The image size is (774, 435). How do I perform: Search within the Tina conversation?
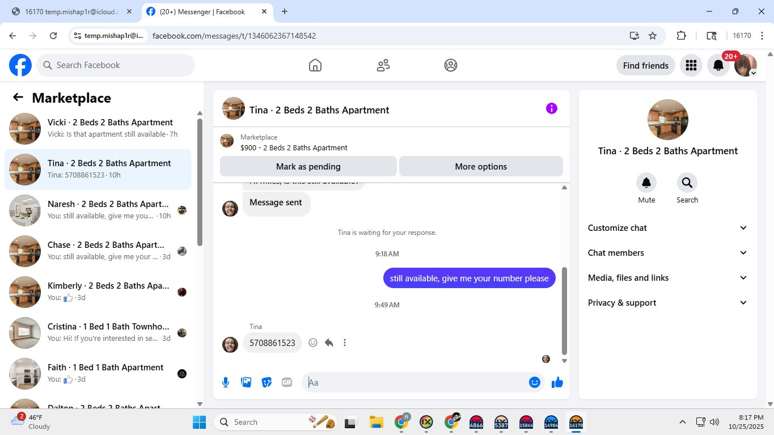pos(687,183)
